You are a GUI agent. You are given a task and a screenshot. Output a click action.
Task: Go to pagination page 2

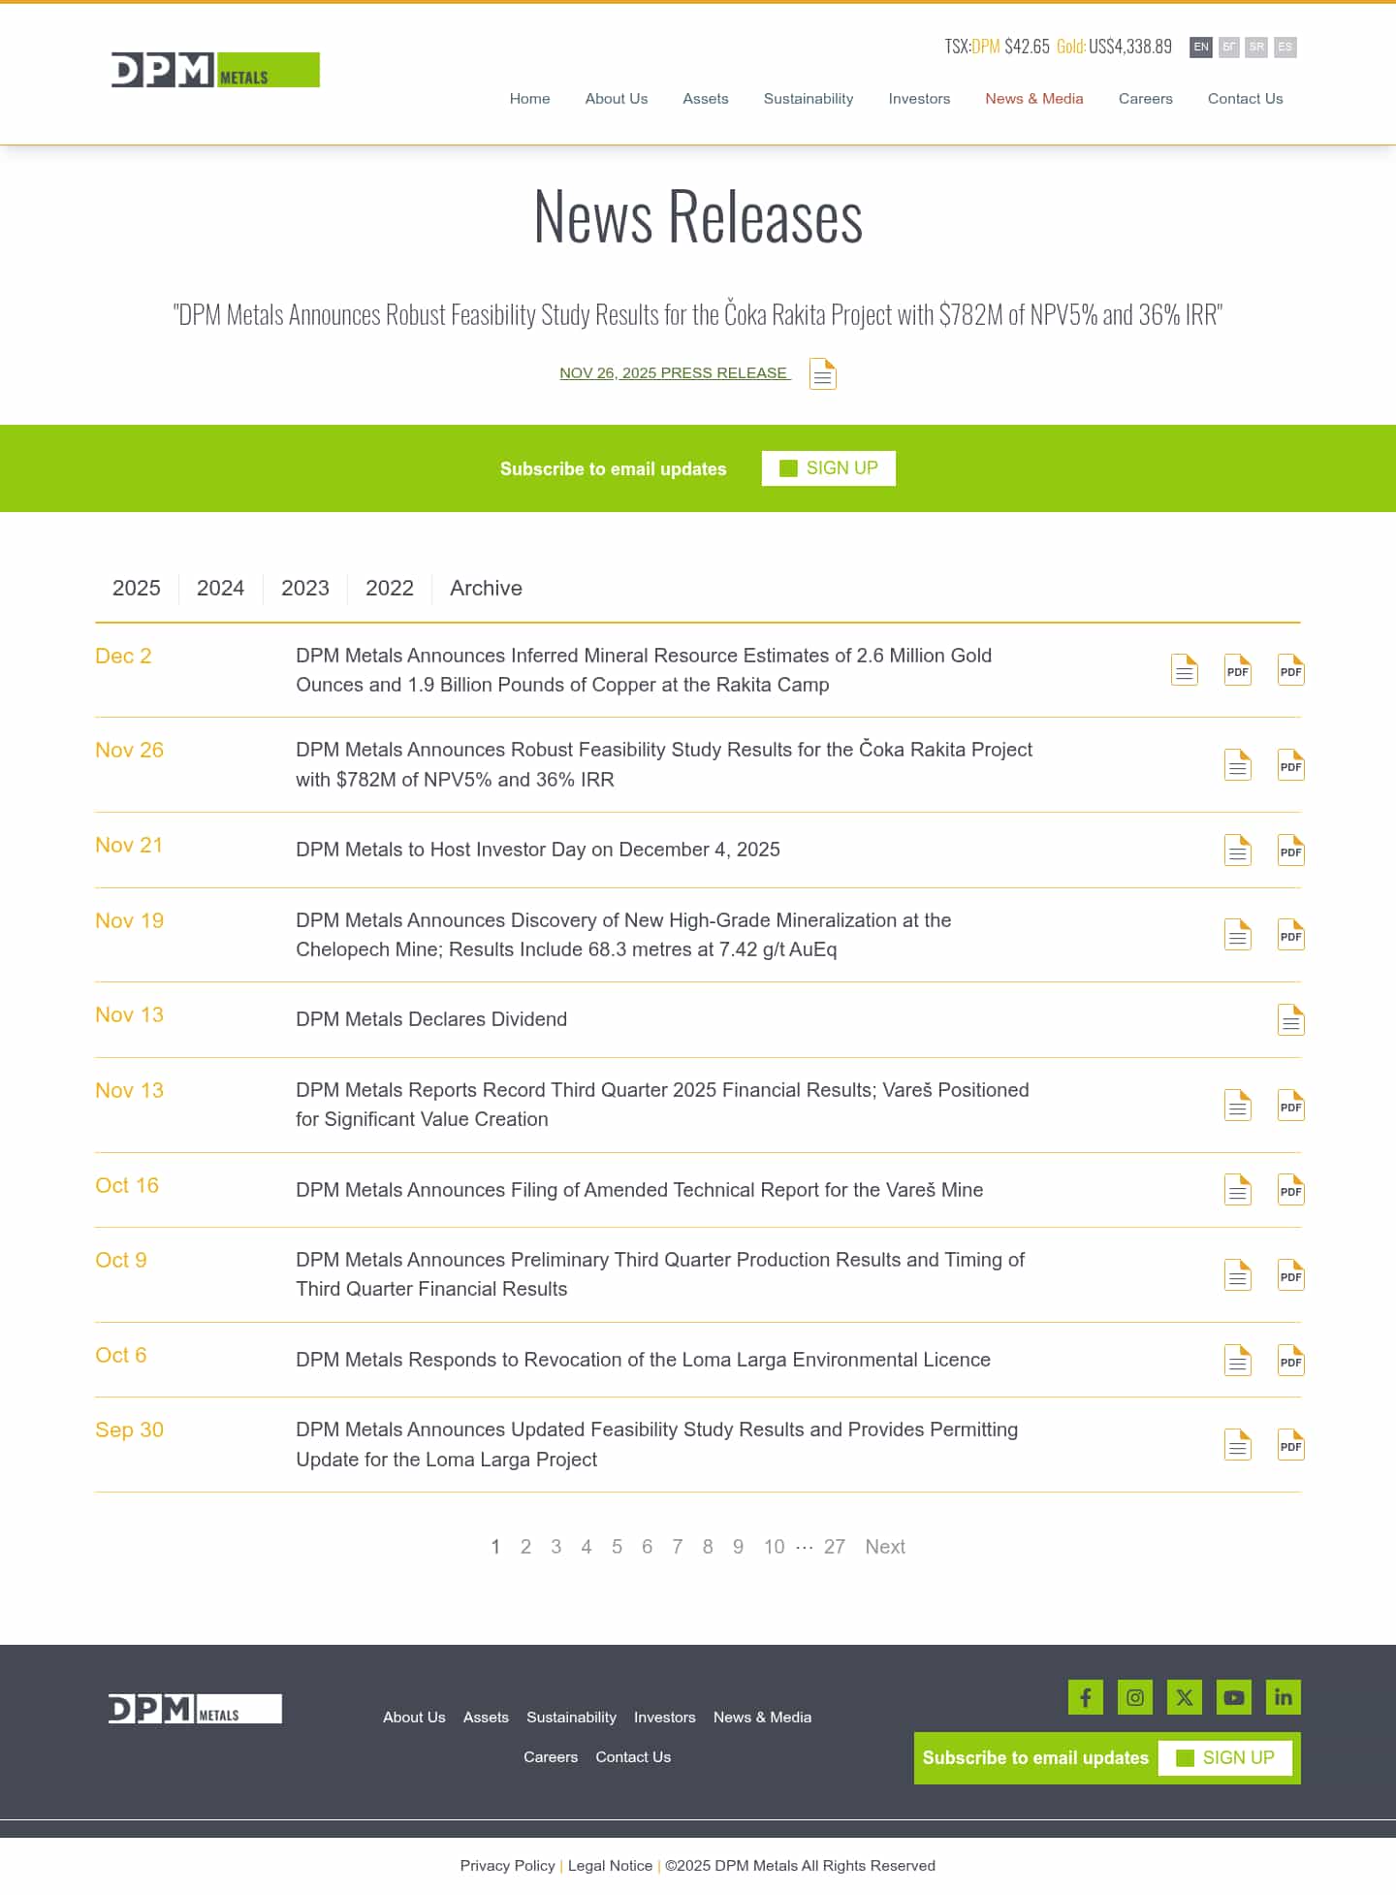(525, 1547)
